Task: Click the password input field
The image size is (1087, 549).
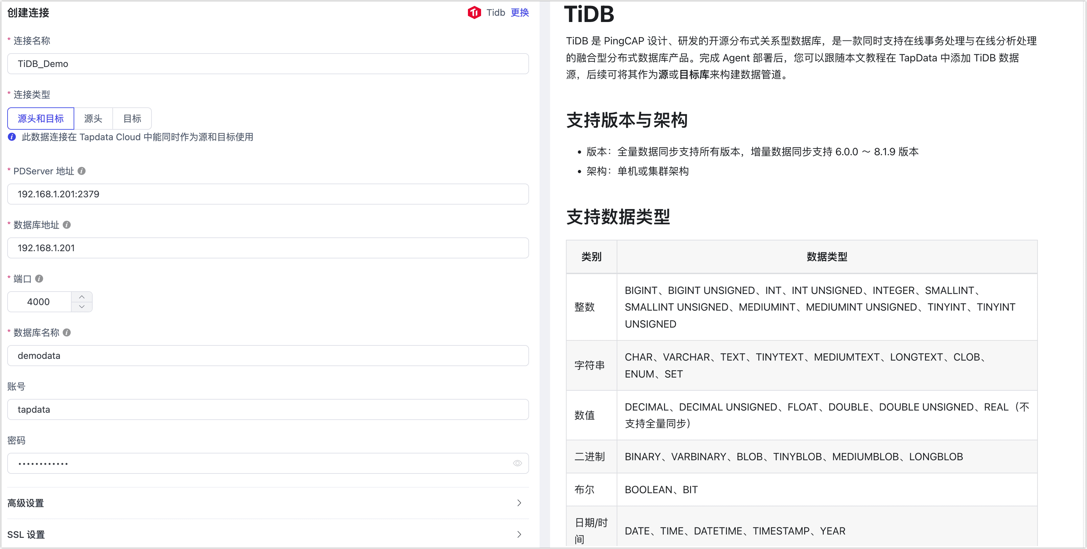Action: click(x=257, y=463)
